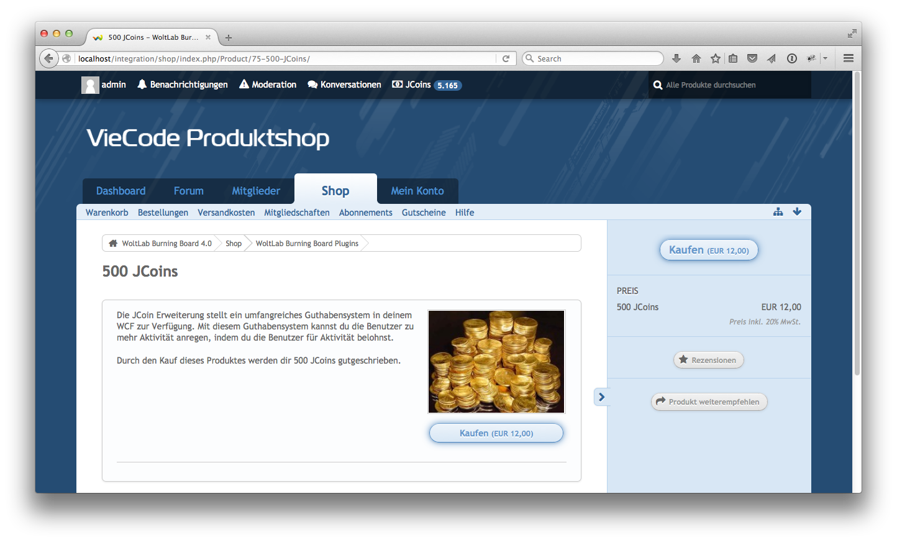Click the Produkt weiterempfehlen button

coord(709,402)
